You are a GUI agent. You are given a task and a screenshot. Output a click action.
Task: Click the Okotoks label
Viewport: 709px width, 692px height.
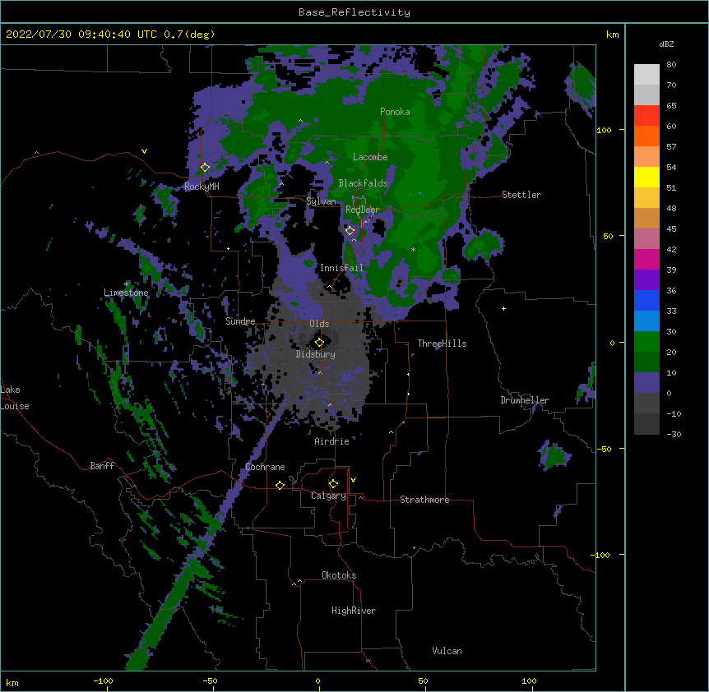[x=339, y=575]
